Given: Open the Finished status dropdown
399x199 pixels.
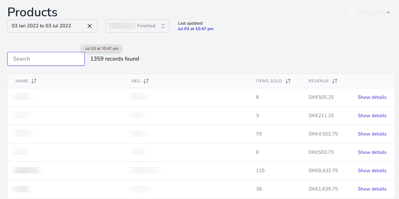Looking at the screenshot, I should point(137,26).
